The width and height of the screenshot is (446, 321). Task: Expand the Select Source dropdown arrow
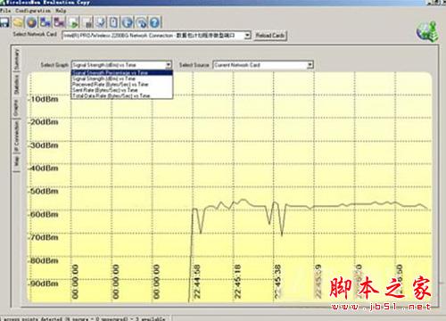(310, 65)
